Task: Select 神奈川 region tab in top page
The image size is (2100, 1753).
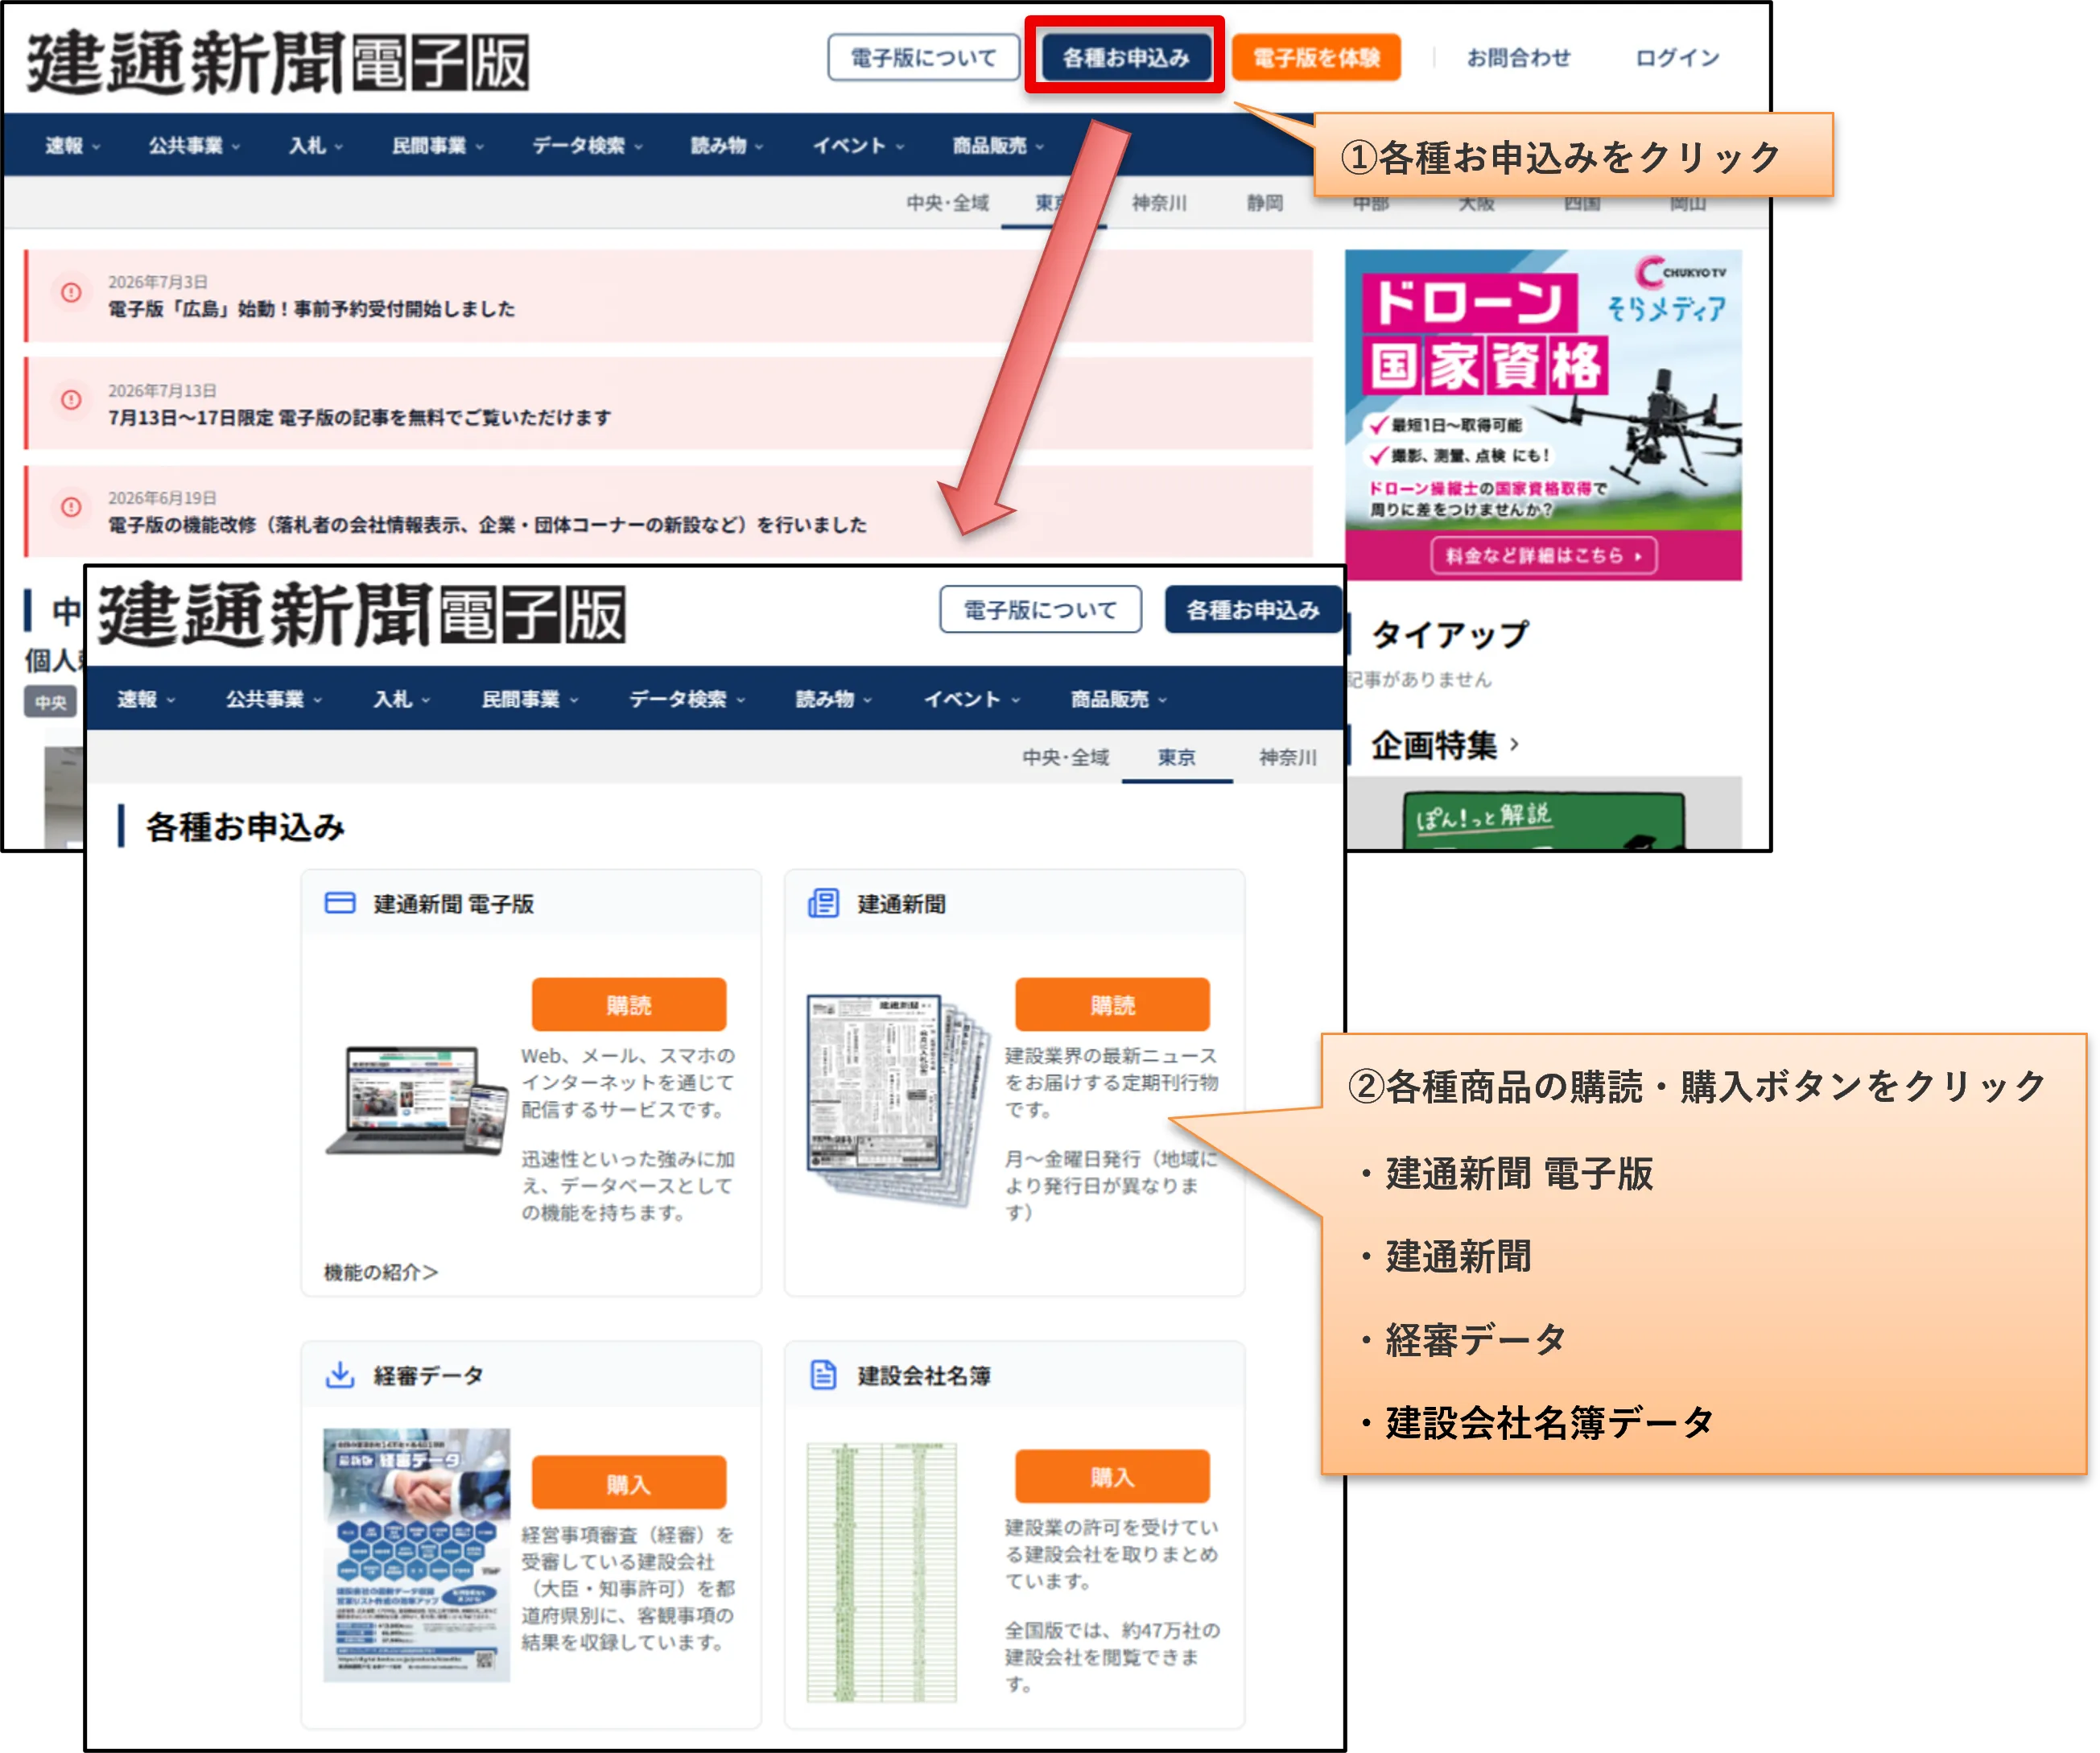Action: pos(1159,203)
